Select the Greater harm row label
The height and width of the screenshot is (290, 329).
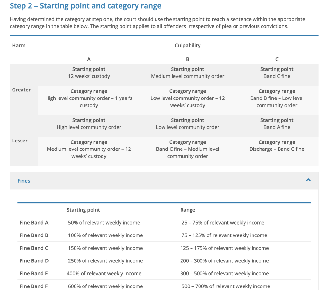[21, 90]
